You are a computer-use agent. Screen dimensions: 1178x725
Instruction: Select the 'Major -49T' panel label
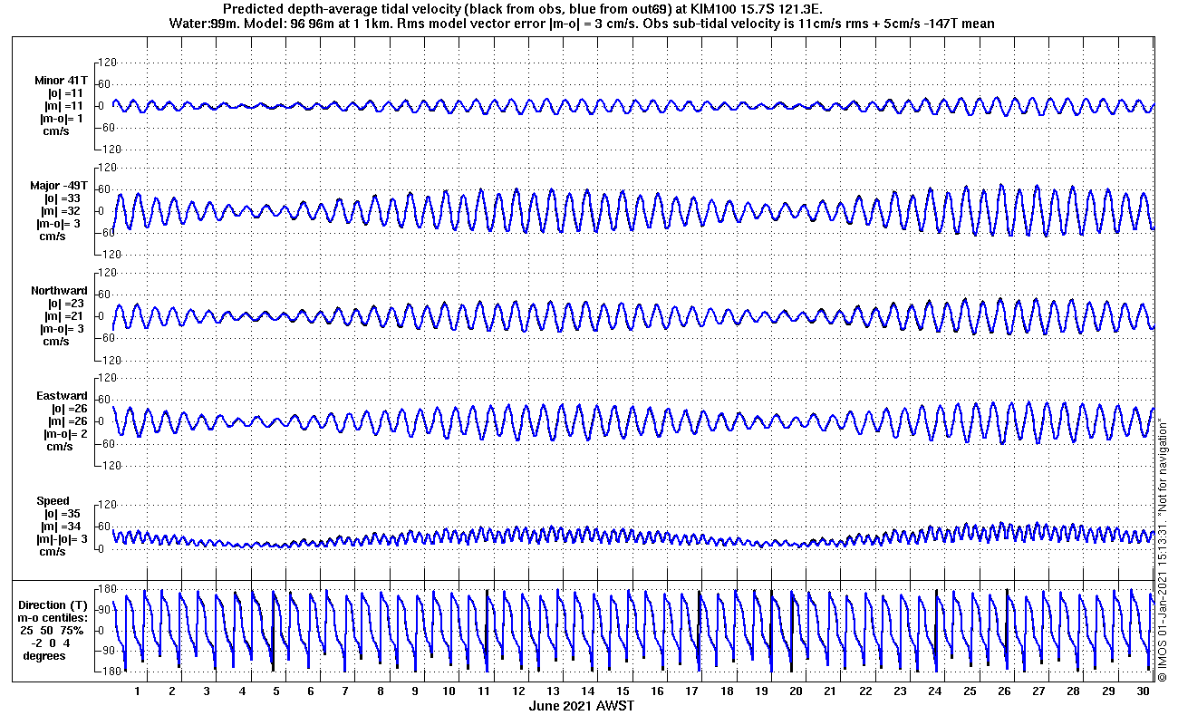[58, 186]
